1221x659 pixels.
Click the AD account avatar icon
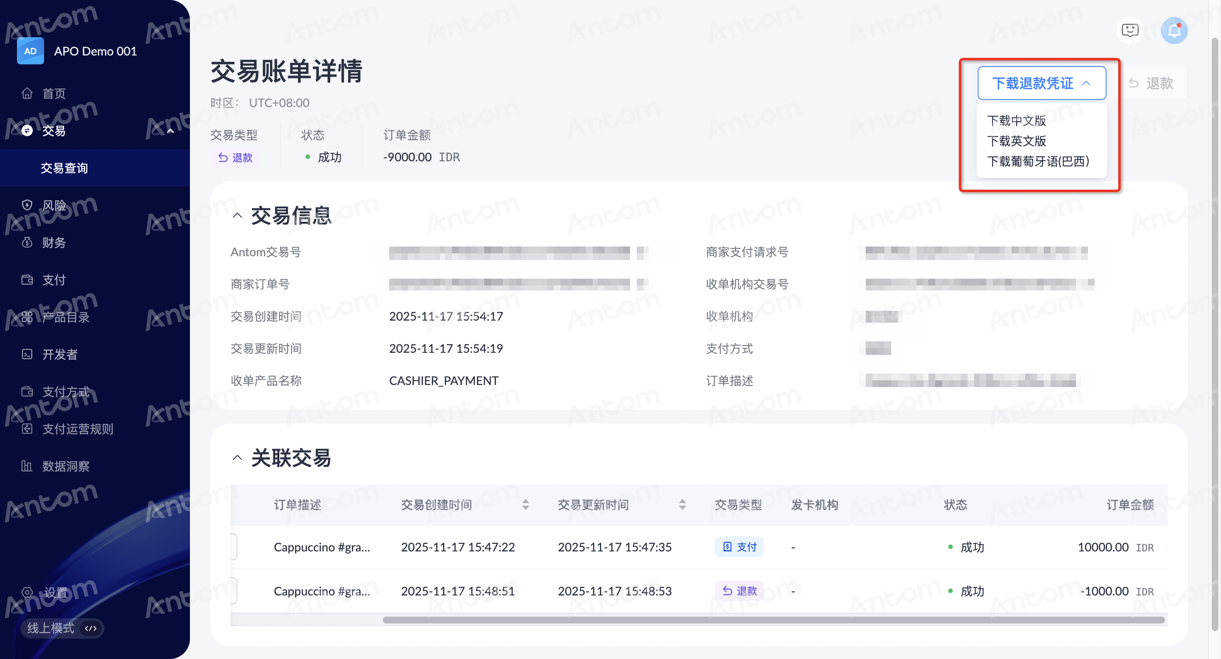[x=31, y=51]
